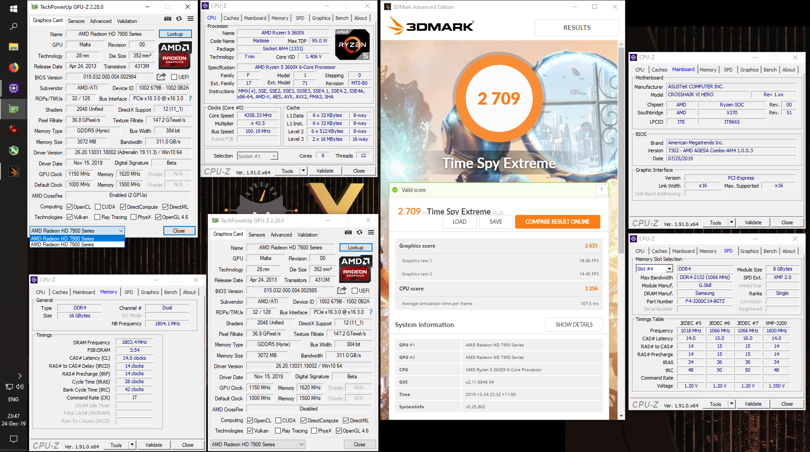Image resolution: width=810 pixels, height=452 pixels.
Task: Switch to Sensors tab in top GPU-Z
Action: pos(76,21)
